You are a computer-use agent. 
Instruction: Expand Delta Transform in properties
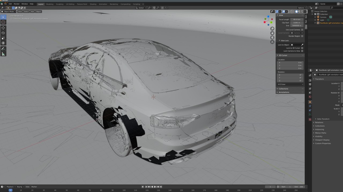point(323,119)
